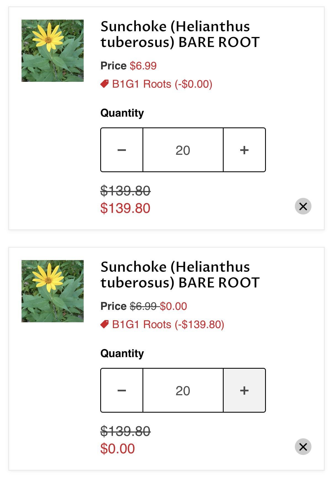Click the tag icon beside B1G1 Roots (-$0.00)
This screenshot has height=487, width=333.
(x=104, y=84)
